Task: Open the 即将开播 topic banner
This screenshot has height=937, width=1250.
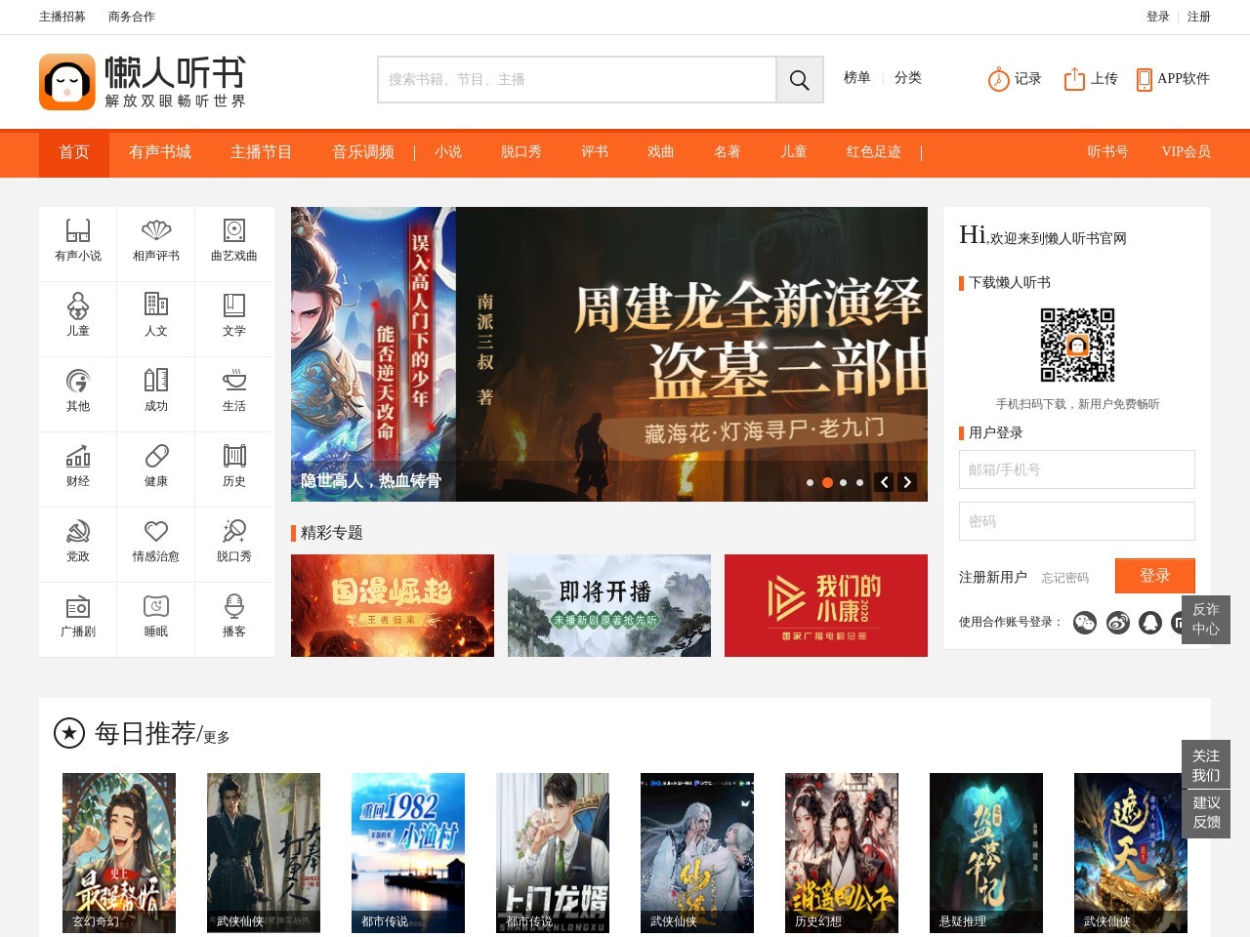Action: [609, 605]
